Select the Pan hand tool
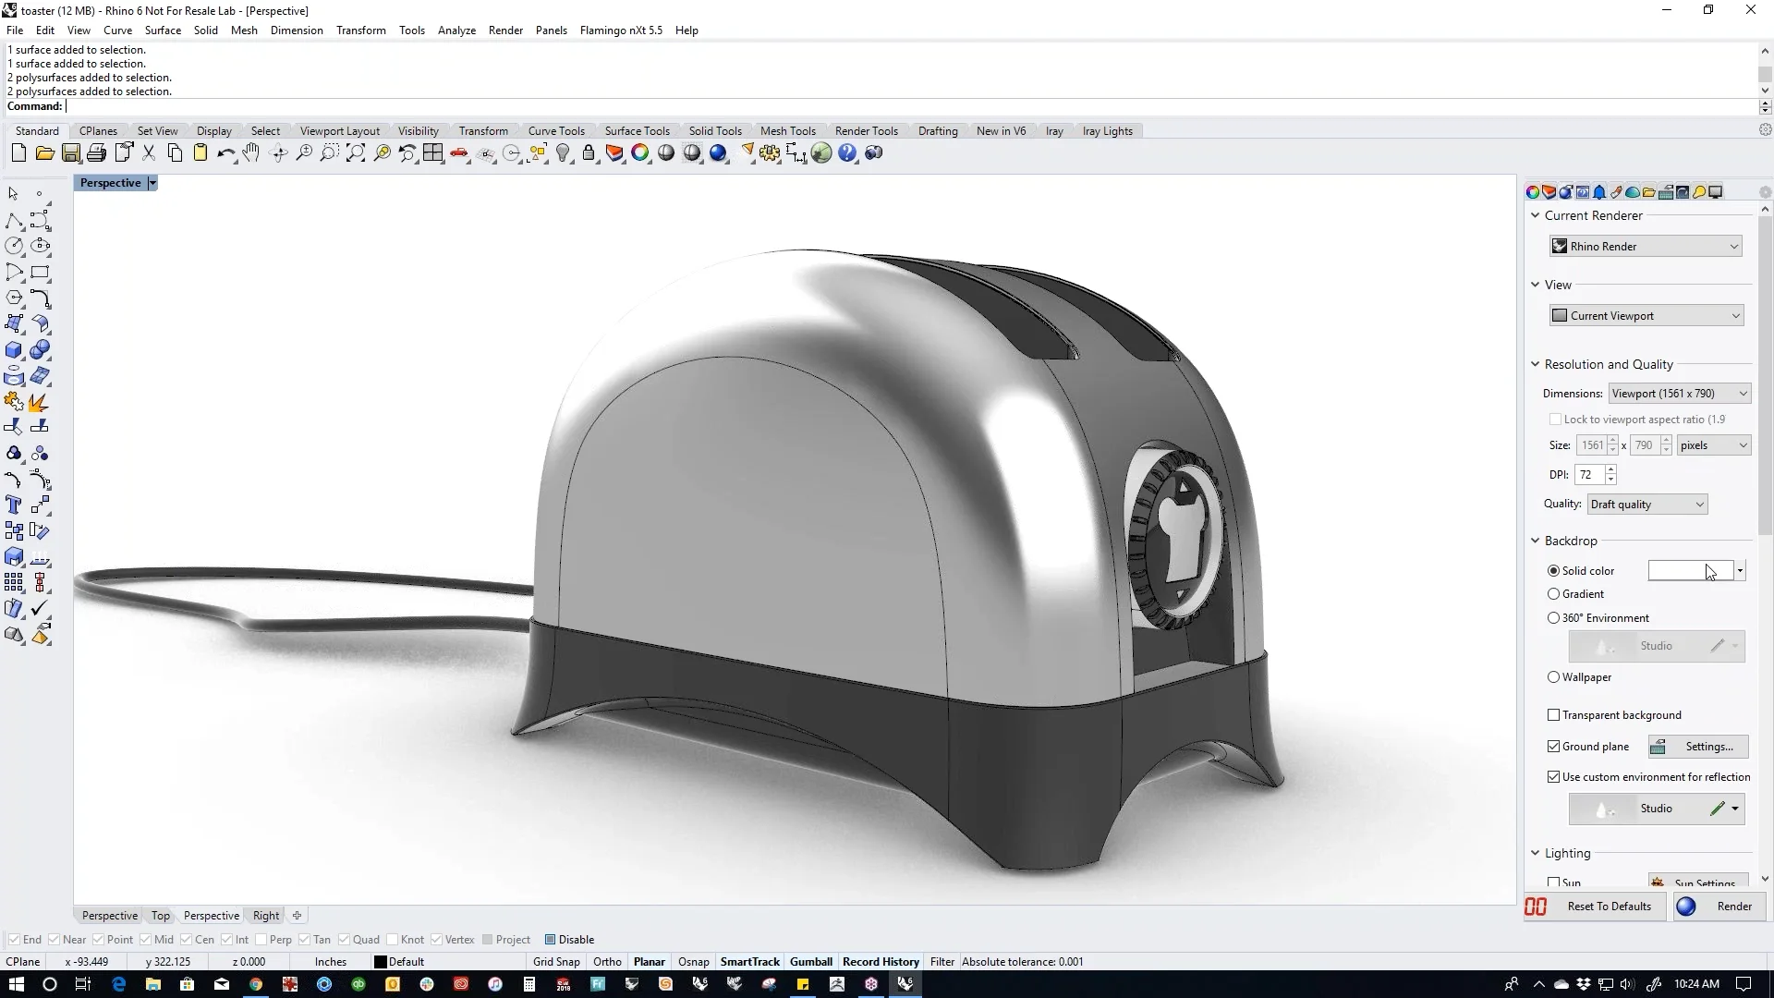 point(251,153)
